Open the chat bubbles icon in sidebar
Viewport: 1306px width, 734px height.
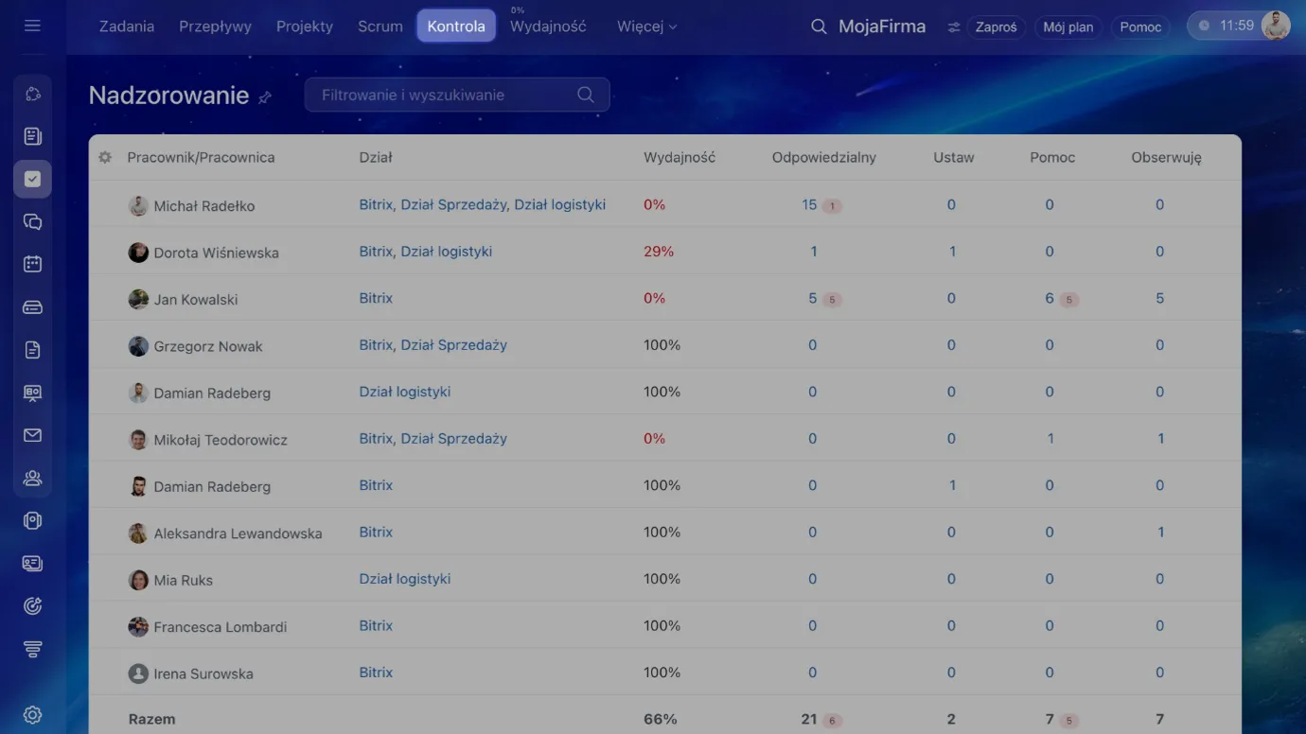32,222
